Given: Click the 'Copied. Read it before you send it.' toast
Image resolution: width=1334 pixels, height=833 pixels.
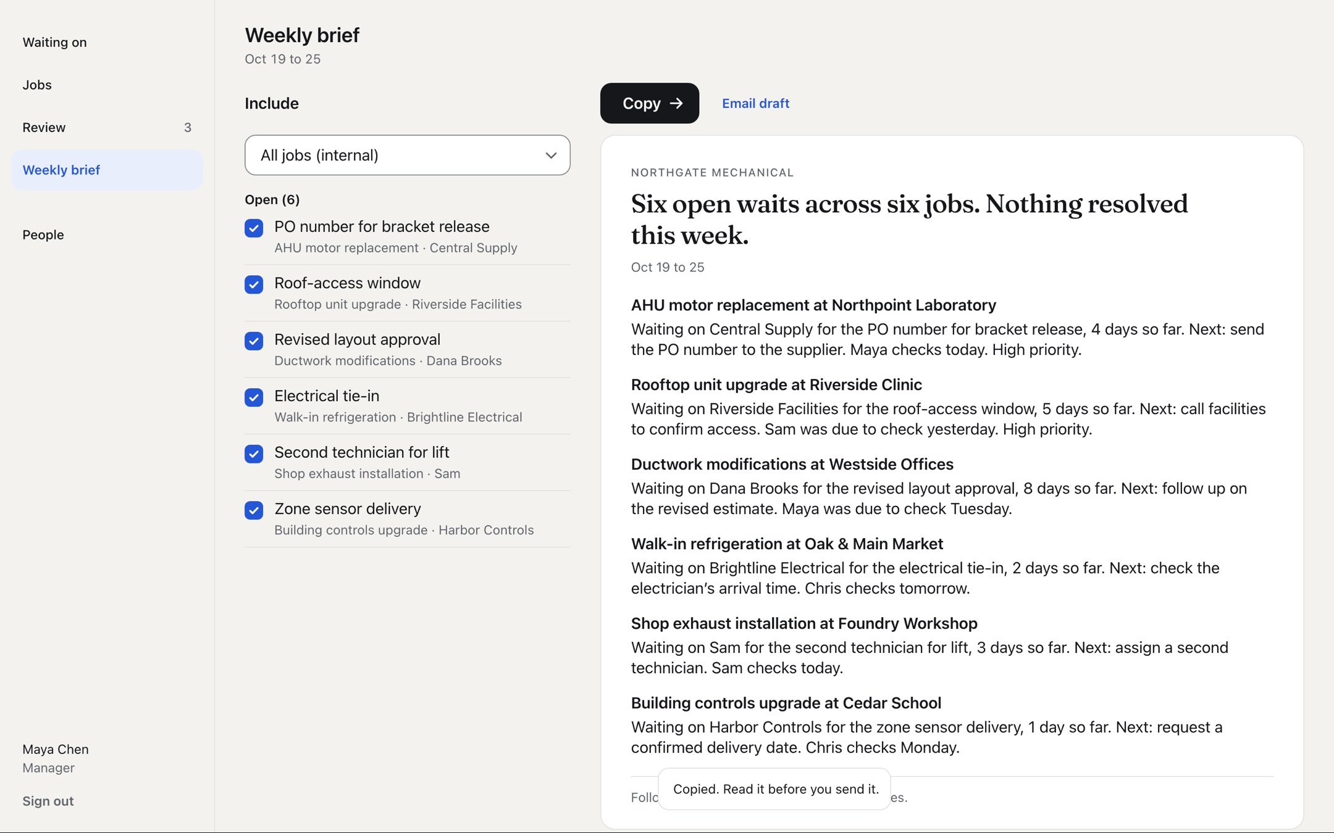Looking at the screenshot, I should coord(774,789).
